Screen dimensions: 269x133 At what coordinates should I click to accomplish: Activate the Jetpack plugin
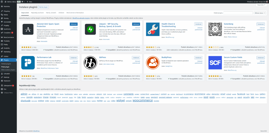(x=136, y=24)
